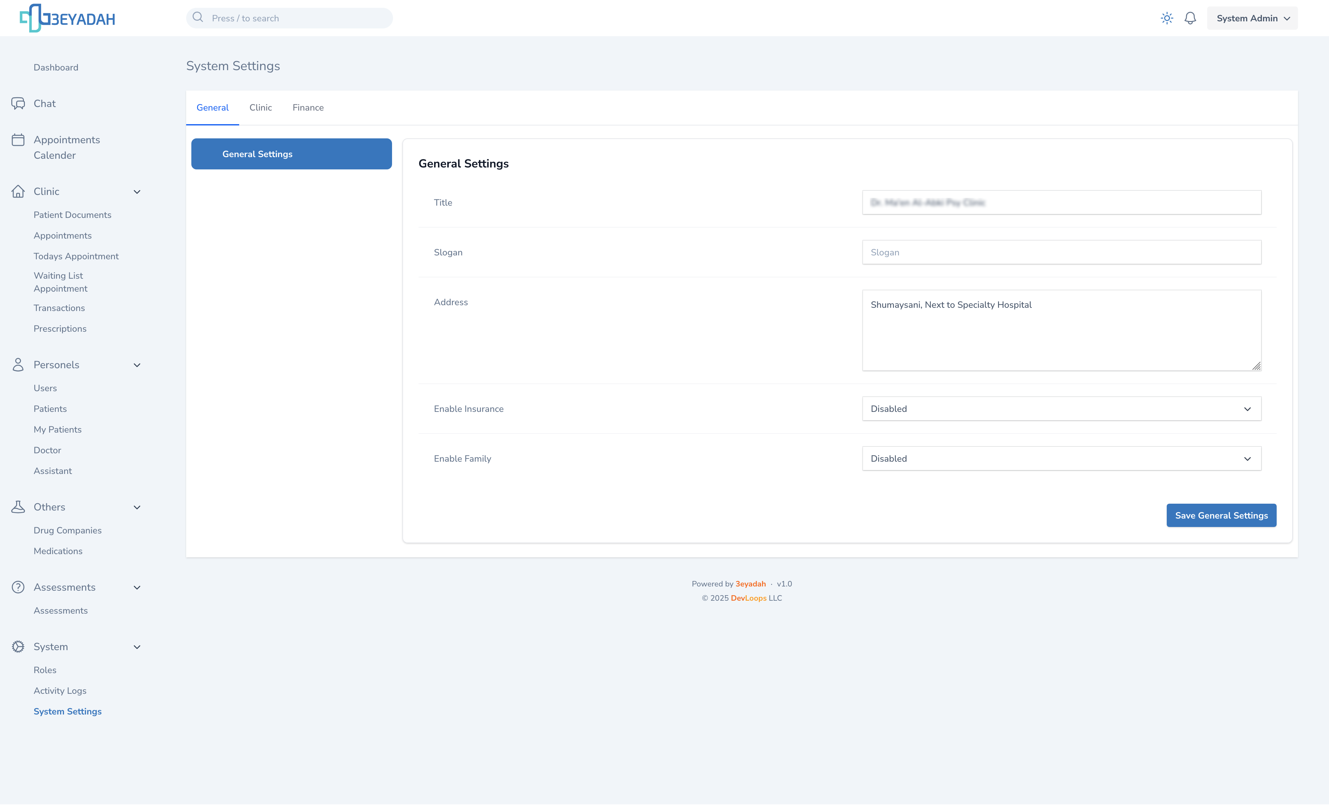The width and height of the screenshot is (1329, 805).
Task: Open the DevLoops footer link
Action: point(748,598)
